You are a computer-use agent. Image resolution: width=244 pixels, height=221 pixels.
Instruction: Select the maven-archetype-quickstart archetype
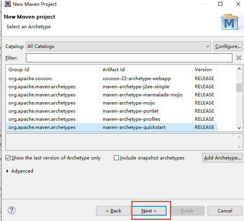(x=112, y=127)
